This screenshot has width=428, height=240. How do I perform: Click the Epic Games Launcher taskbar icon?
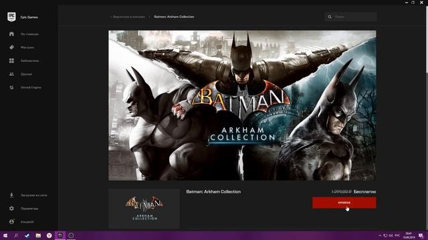(60, 235)
